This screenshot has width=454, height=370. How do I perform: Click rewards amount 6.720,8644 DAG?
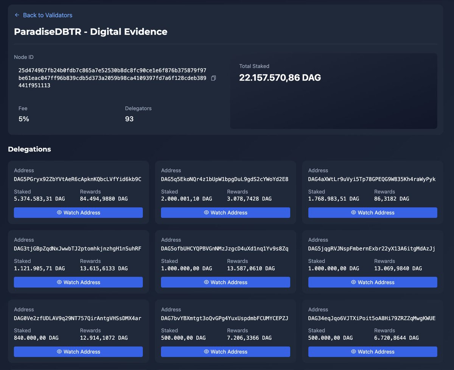(x=396, y=338)
